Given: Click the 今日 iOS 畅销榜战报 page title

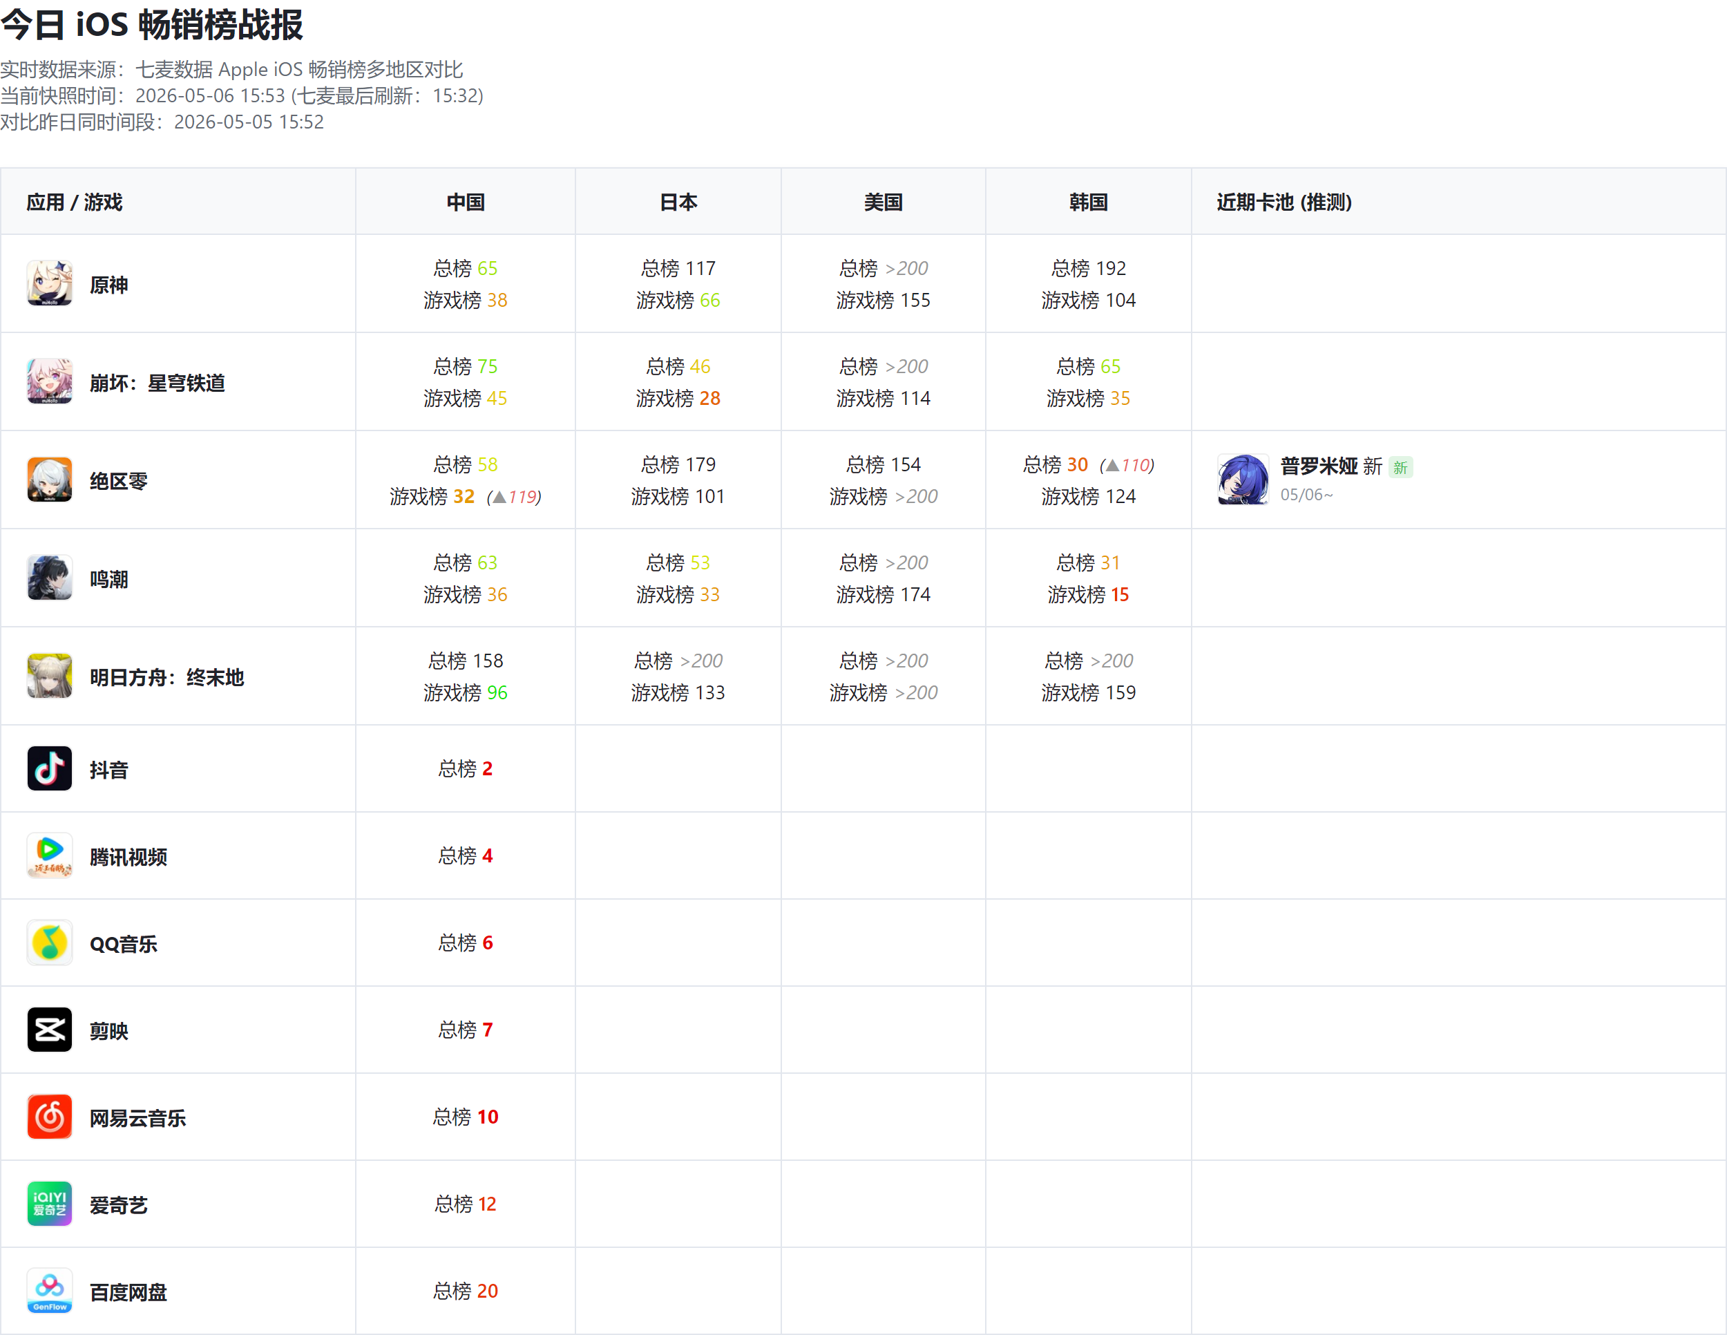Looking at the screenshot, I should coord(152,24).
